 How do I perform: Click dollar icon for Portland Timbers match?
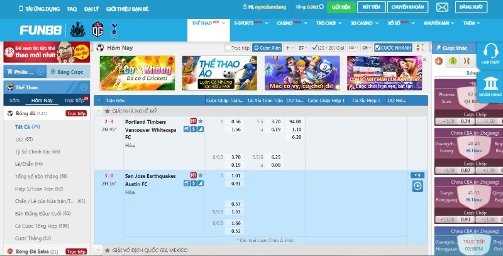(194, 130)
